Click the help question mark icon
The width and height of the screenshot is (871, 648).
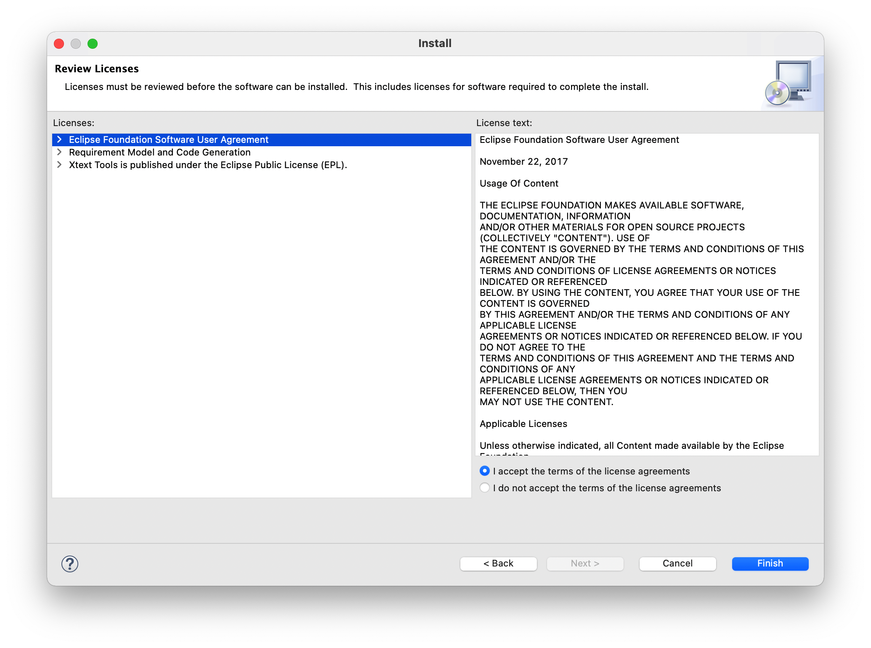coord(69,562)
